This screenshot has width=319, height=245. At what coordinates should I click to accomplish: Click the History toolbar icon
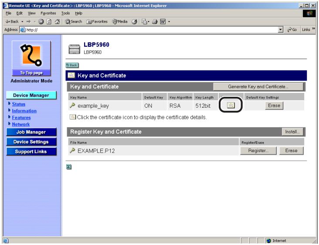134,21
